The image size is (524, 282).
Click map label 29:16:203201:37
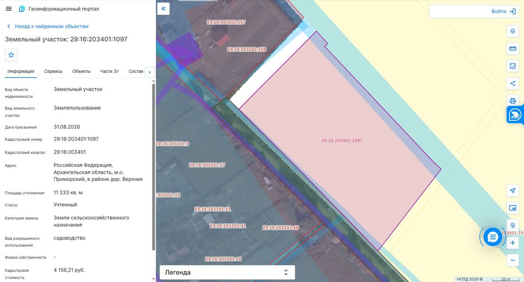[x=207, y=165]
